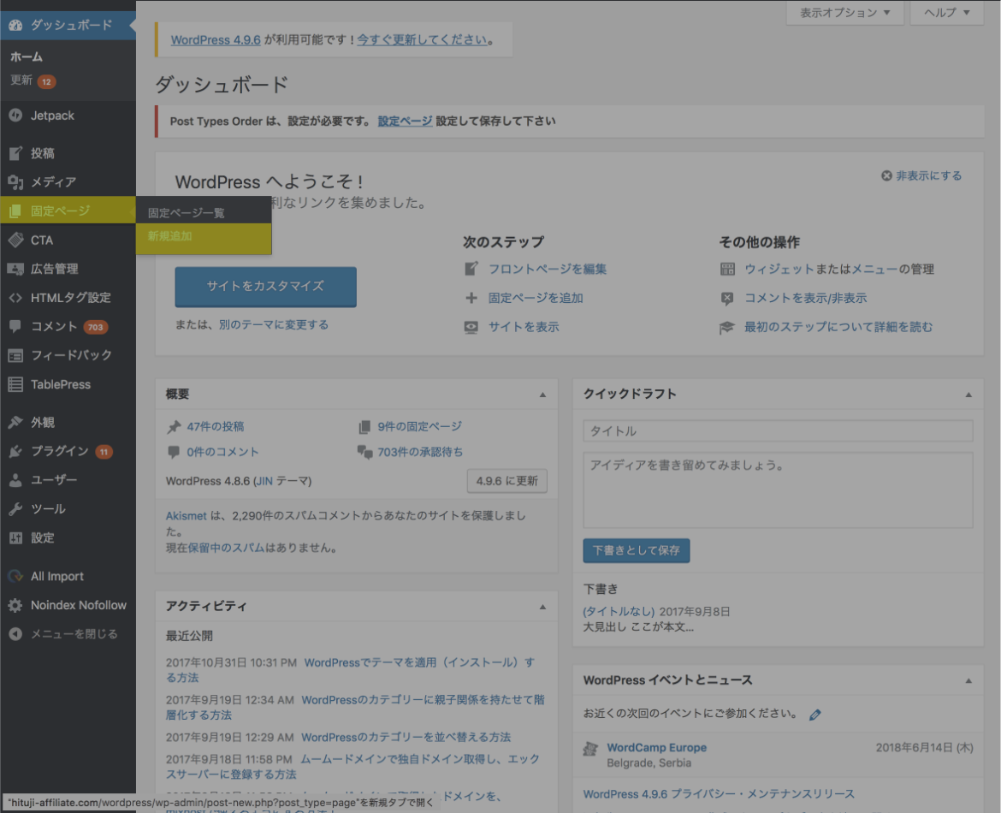1001x813 pixels.
Task: Click the All Import icon
Action: point(15,576)
